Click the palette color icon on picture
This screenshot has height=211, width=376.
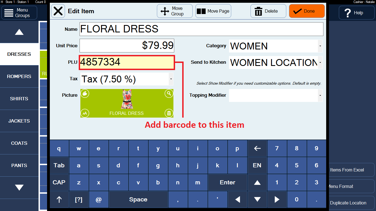click(x=85, y=94)
